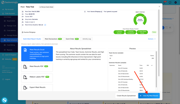Viewport: 180px width, 104px height.
Task: Click the Entries Started tracker pill
Action: click(x=119, y=32)
